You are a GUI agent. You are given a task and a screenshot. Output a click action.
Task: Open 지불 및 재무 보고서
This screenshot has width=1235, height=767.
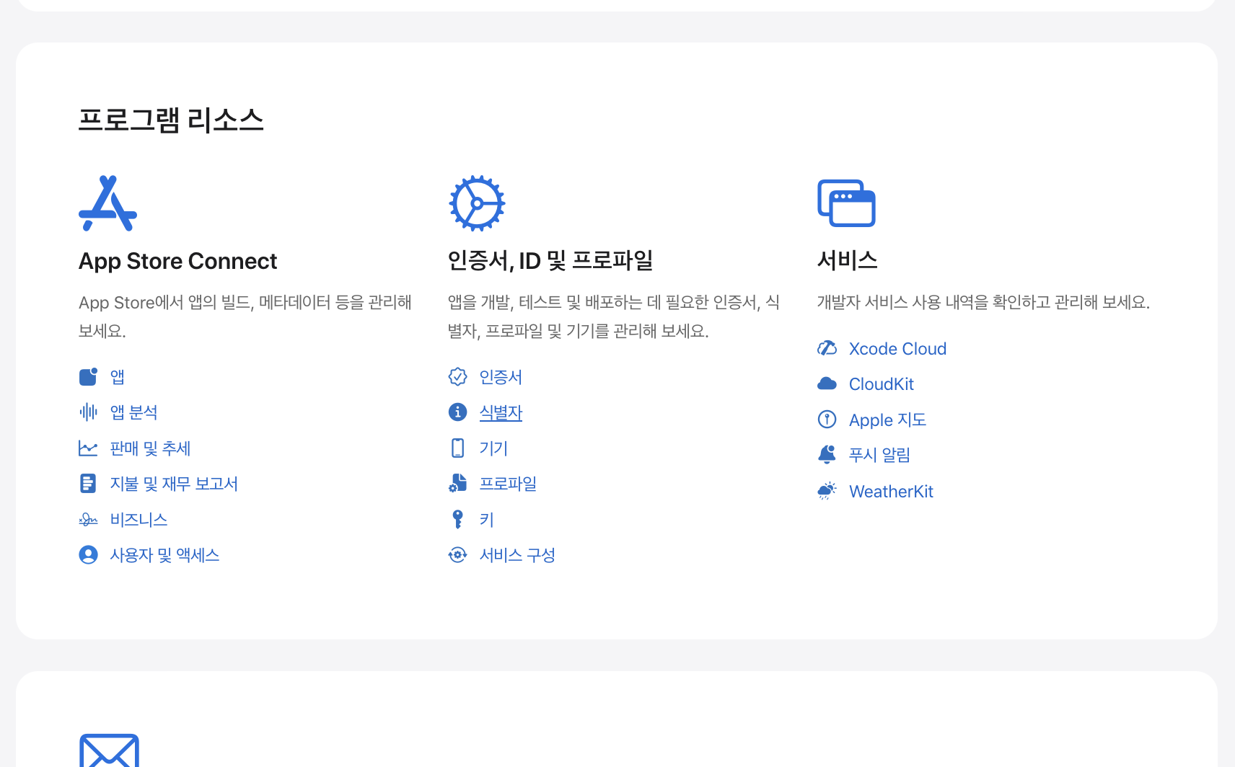pos(174,484)
